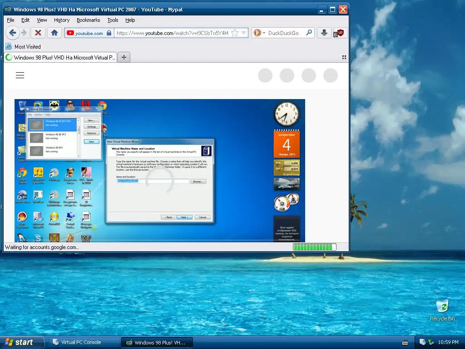Open the DuckDuckGo search engine dropdown
The height and width of the screenshot is (349, 465).
pos(259,33)
